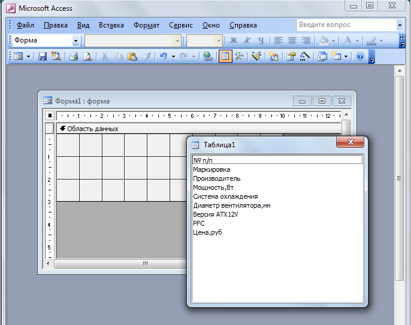Close the Таблица1 field list

click(x=350, y=142)
